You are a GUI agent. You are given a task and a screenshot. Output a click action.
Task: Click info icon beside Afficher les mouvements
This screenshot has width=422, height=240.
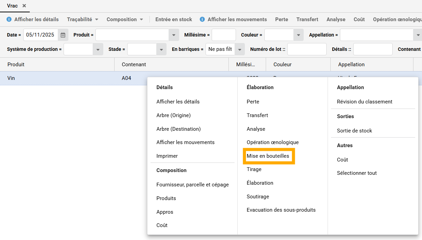click(202, 19)
